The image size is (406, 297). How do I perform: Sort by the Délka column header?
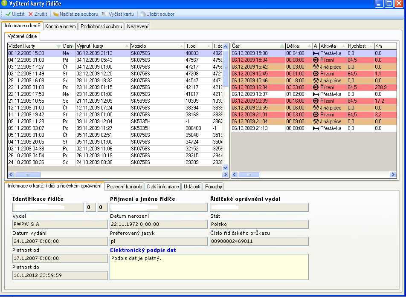point(299,46)
